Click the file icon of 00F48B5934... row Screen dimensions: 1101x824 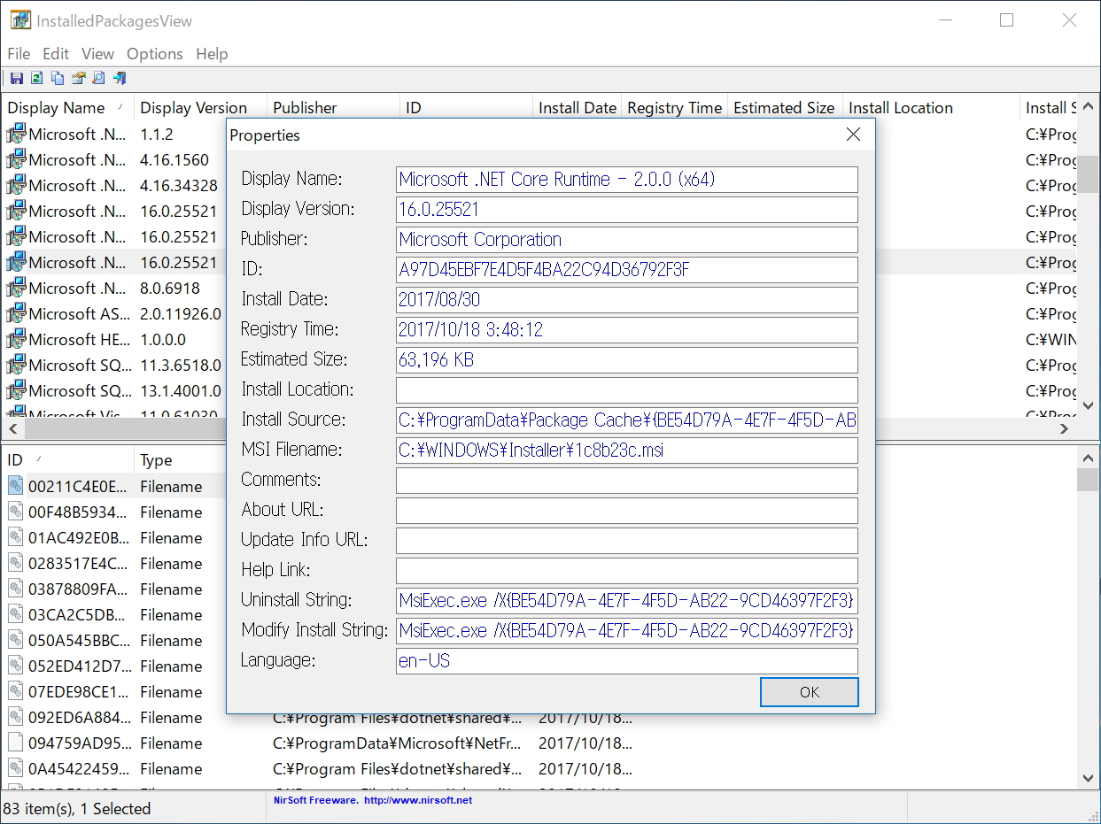(x=16, y=511)
